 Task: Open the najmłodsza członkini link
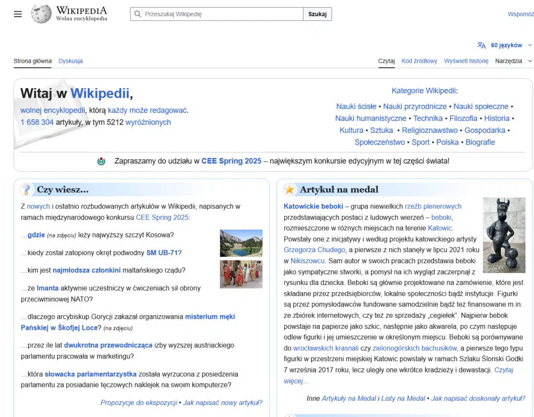87,270
